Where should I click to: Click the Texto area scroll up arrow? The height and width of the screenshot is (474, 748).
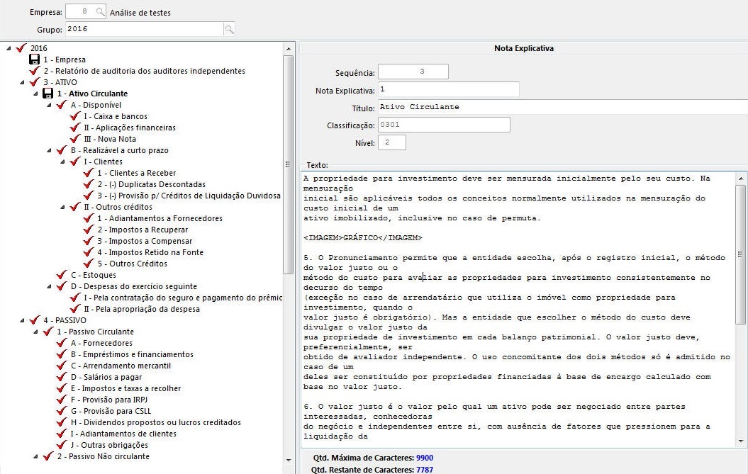click(741, 179)
